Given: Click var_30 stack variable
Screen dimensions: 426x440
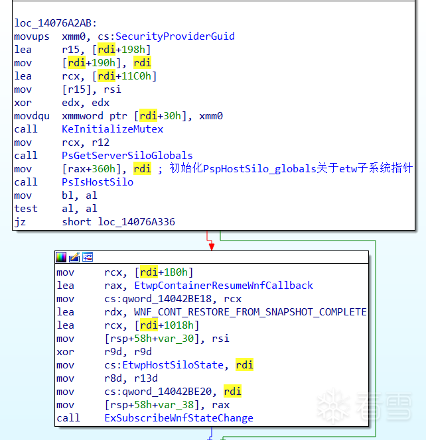Looking at the screenshot, I should tap(177, 339).
